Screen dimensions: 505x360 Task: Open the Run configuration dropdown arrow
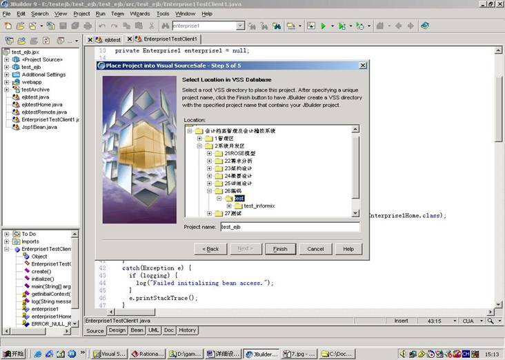tap(333, 26)
